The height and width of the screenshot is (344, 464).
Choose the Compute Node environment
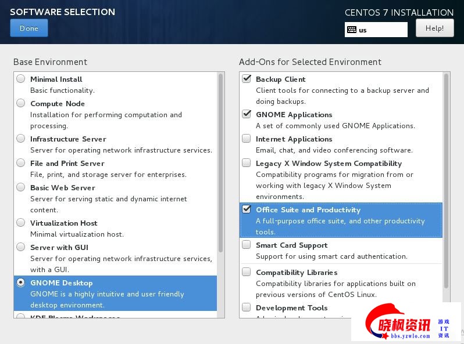21,103
